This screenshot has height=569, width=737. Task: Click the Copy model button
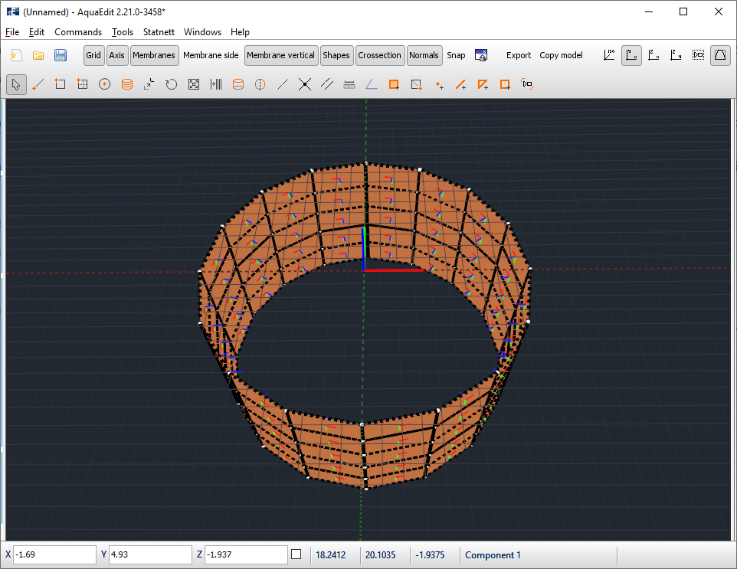[562, 55]
